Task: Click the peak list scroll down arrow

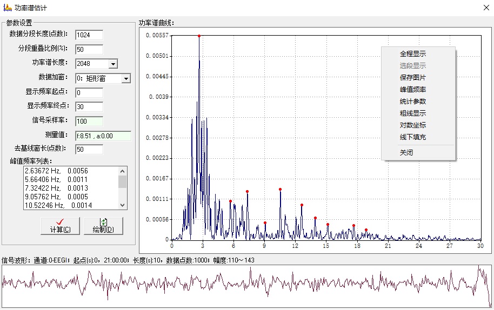Action: coord(123,205)
